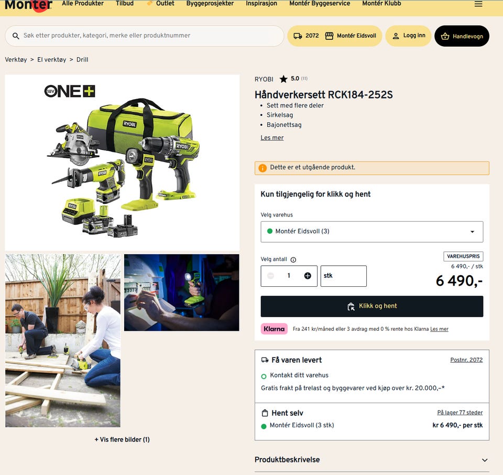The height and width of the screenshot is (475, 503).
Task: Click the 5.0 rating score
Action: [295, 79]
